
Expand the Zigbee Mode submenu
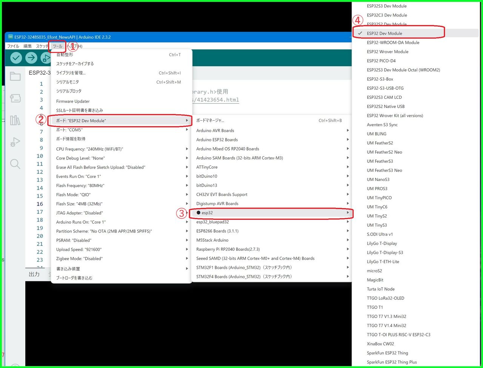pos(122,258)
